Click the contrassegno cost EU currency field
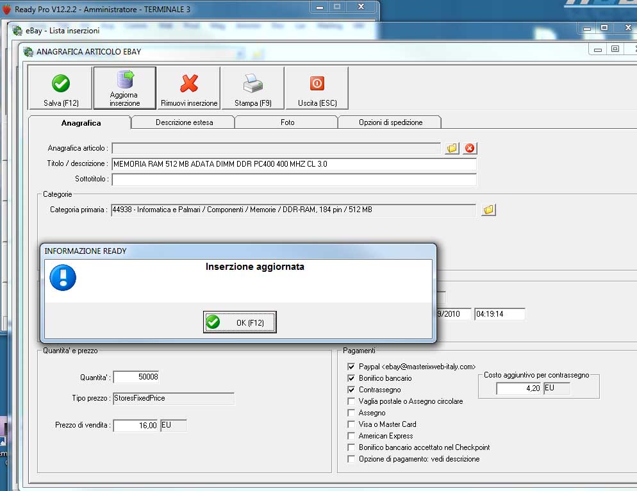This screenshot has height=491, width=637. (x=557, y=388)
